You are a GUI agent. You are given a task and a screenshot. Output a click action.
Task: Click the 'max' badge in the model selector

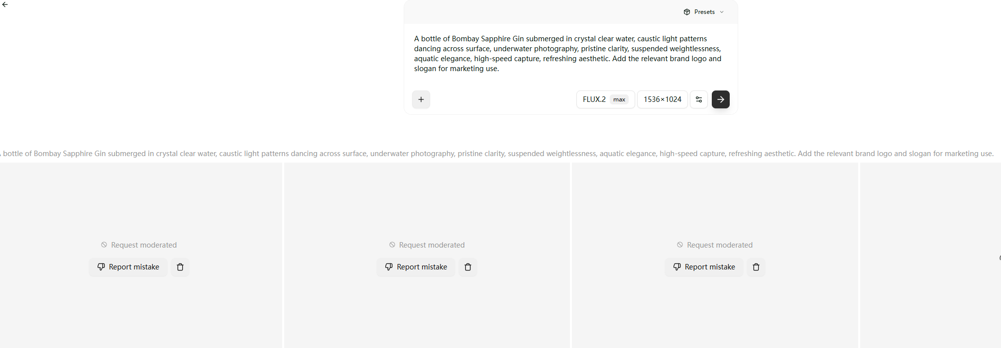pos(619,99)
